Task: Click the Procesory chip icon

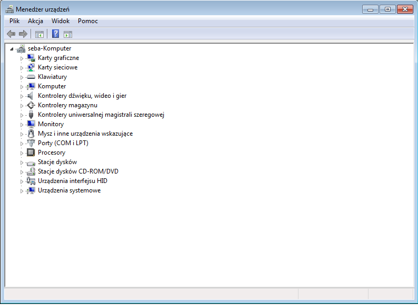Action: (31, 152)
